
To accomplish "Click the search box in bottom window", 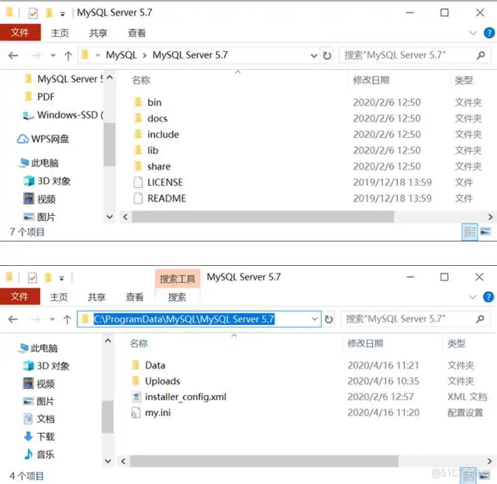I will [x=416, y=319].
